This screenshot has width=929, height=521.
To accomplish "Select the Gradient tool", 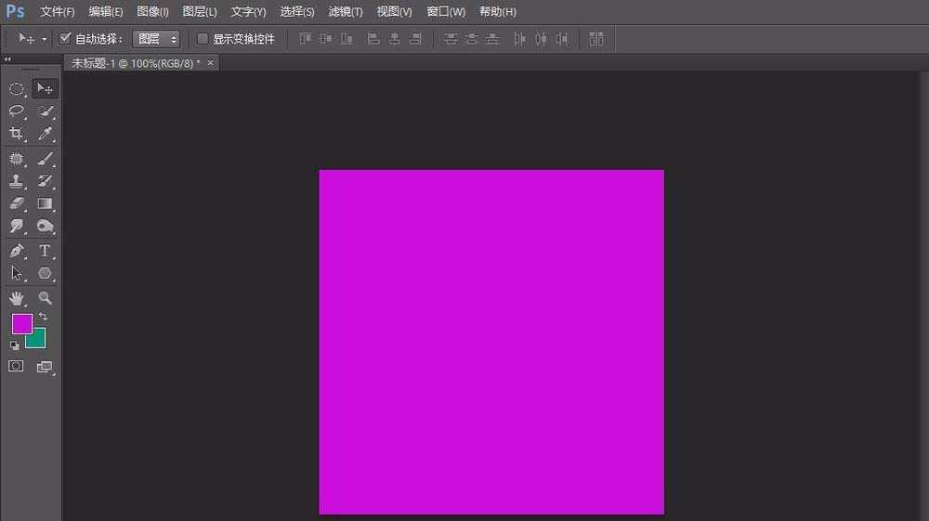I will (45, 203).
